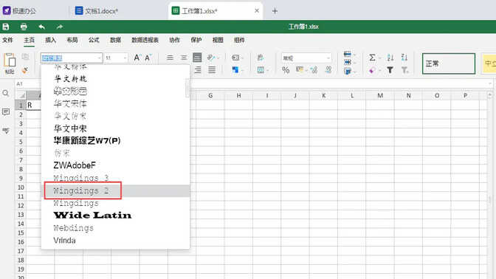Click the purple clear eraser icon
The width and height of the screenshot is (496, 279).
coord(372,70)
